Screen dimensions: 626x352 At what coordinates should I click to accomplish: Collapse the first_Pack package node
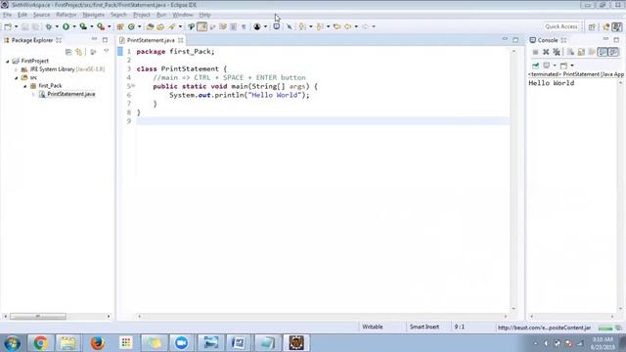25,86
